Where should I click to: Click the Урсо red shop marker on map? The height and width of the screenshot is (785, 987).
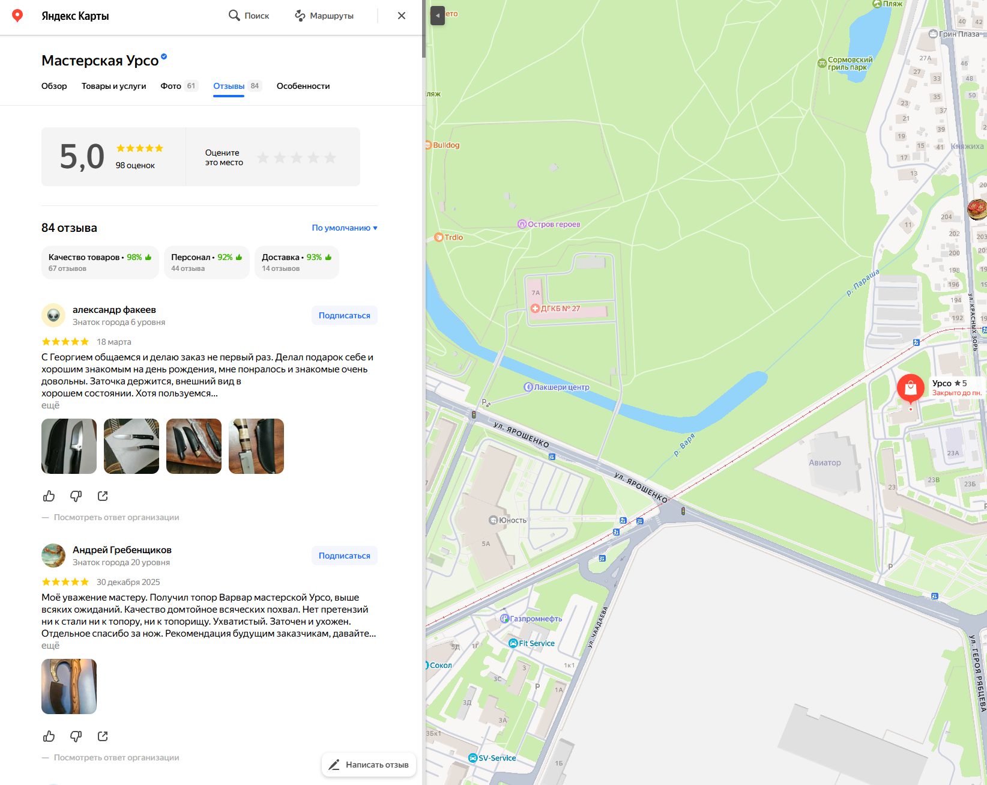pos(910,389)
